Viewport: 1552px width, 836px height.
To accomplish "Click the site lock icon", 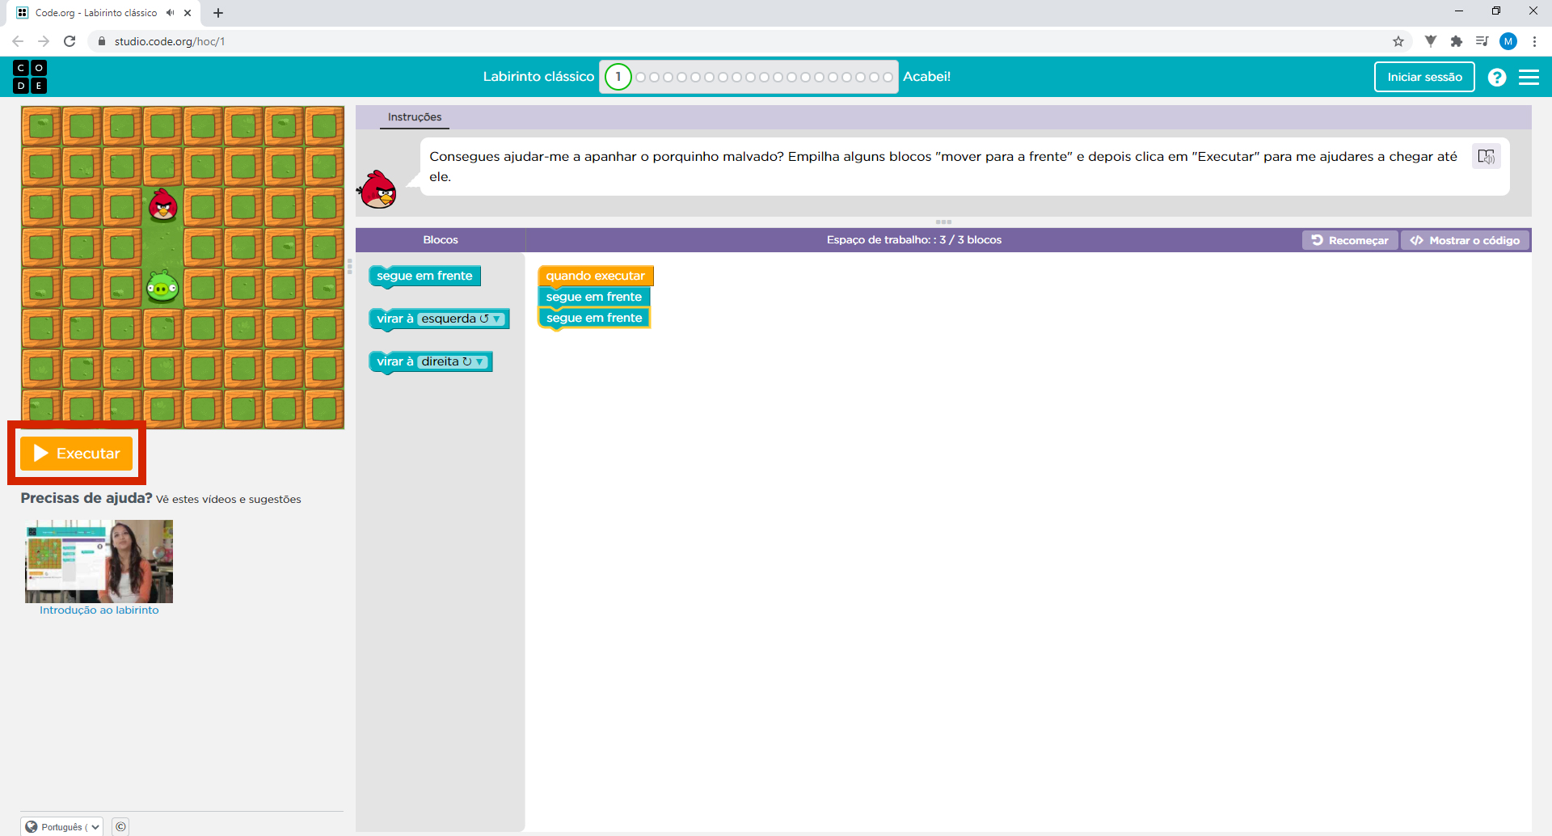I will [102, 41].
